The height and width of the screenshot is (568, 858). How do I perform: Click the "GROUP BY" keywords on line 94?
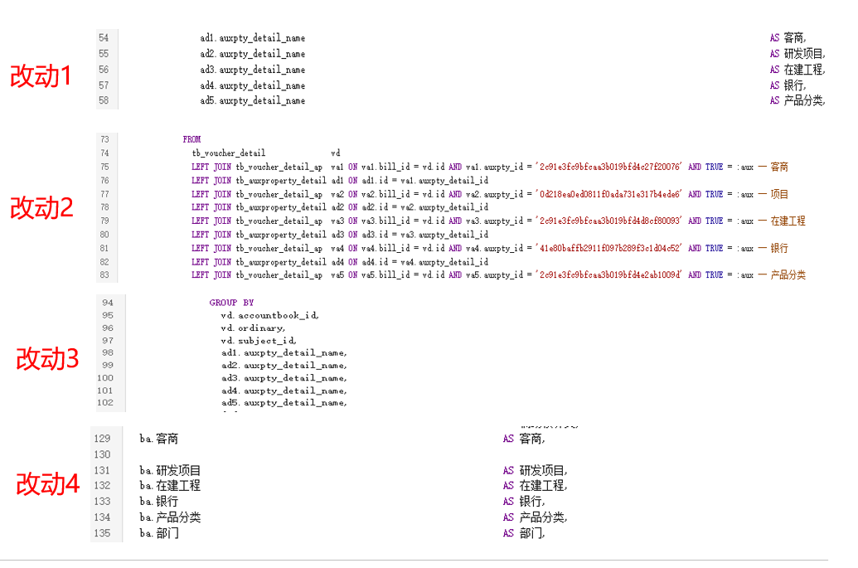tap(231, 303)
